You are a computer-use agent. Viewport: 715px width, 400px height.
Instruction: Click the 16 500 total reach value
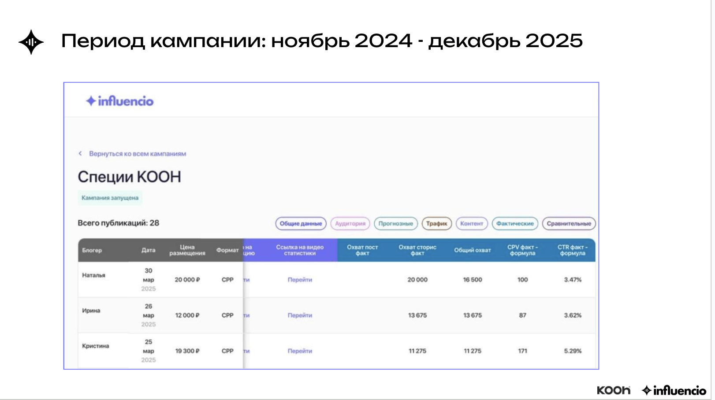(x=473, y=280)
